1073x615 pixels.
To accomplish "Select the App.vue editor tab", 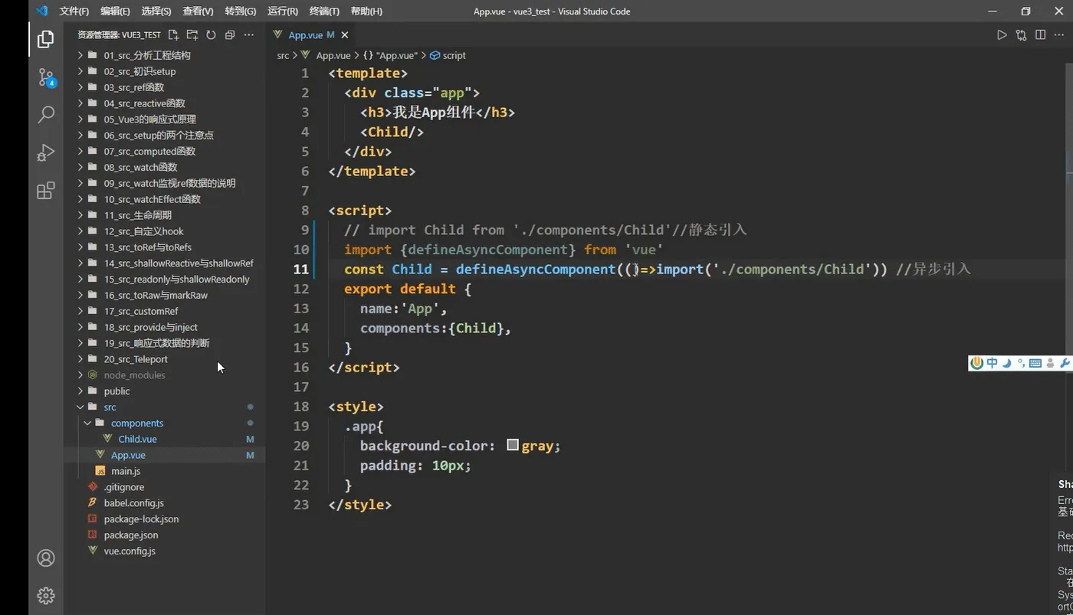I will click(x=306, y=34).
